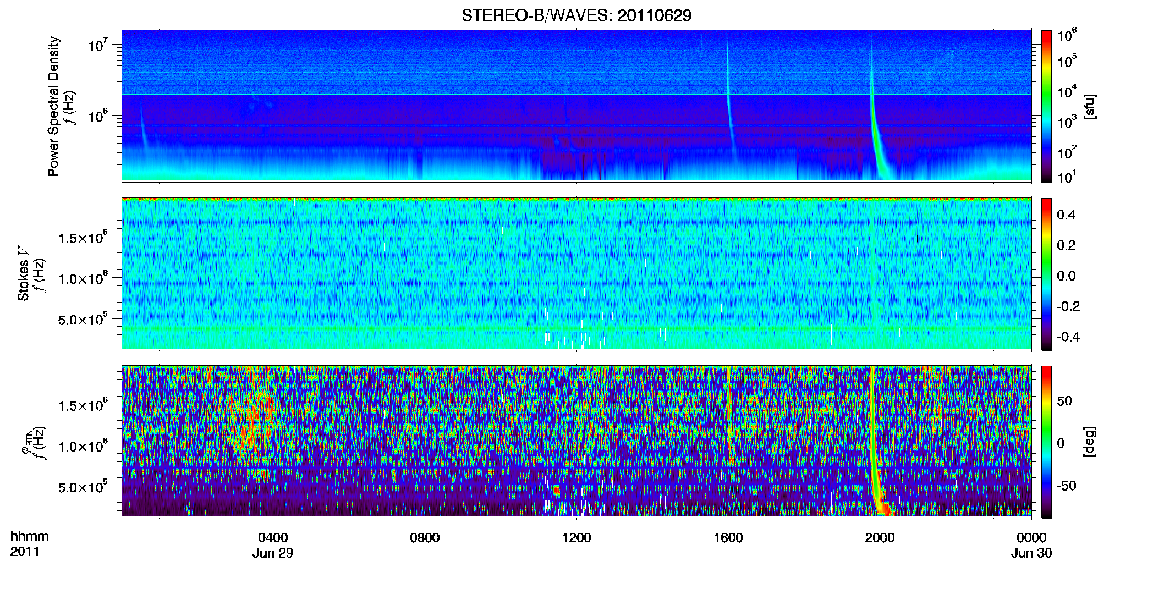Click the top panel sfu color bar
The width and height of the screenshot is (1153, 594).
1047,106
